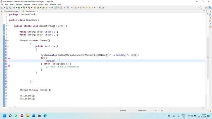Viewport: 212px width, 119px height.
Task: Maximize the editor area
Action: (x=207, y=11)
